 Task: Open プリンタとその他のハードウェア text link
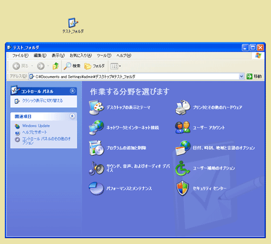pos(217,108)
